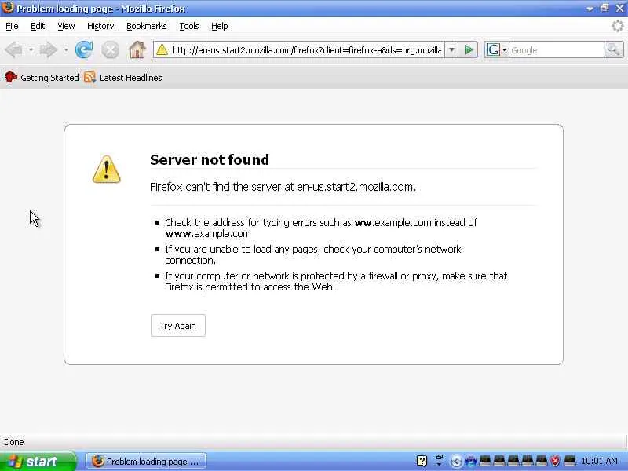
Task: Click the Stop loading icon
Action: 110,50
